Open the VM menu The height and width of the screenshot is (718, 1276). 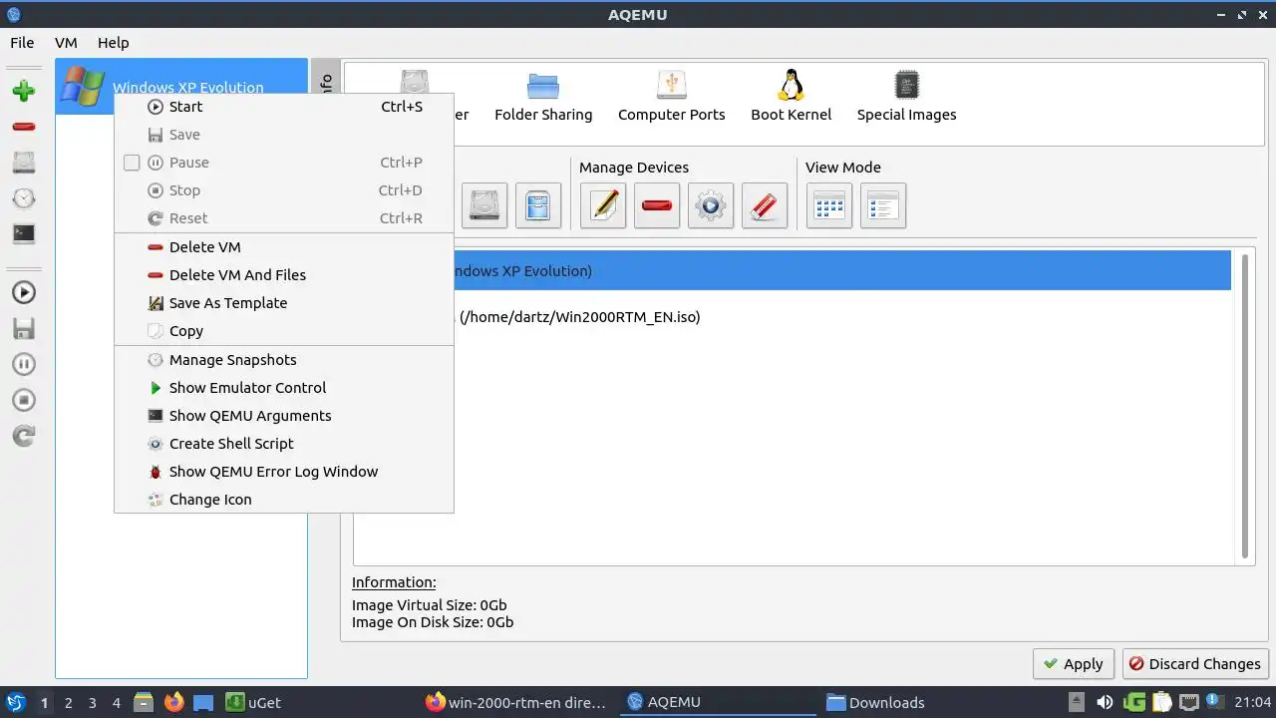[66, 43]
